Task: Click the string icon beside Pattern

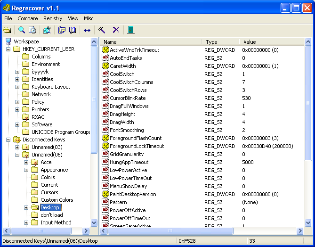Action: [105, 202]
